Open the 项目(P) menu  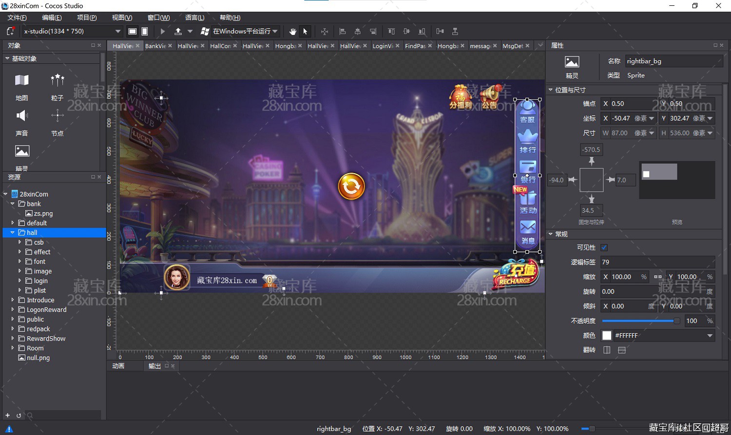pyautogui.click(x=87, y=18)
